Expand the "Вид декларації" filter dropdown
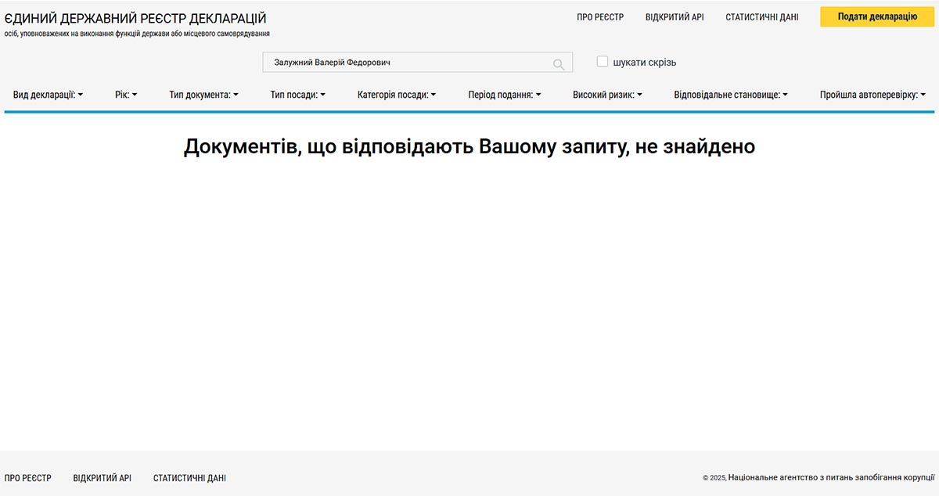The image size is (939, 496). (48, 95)
